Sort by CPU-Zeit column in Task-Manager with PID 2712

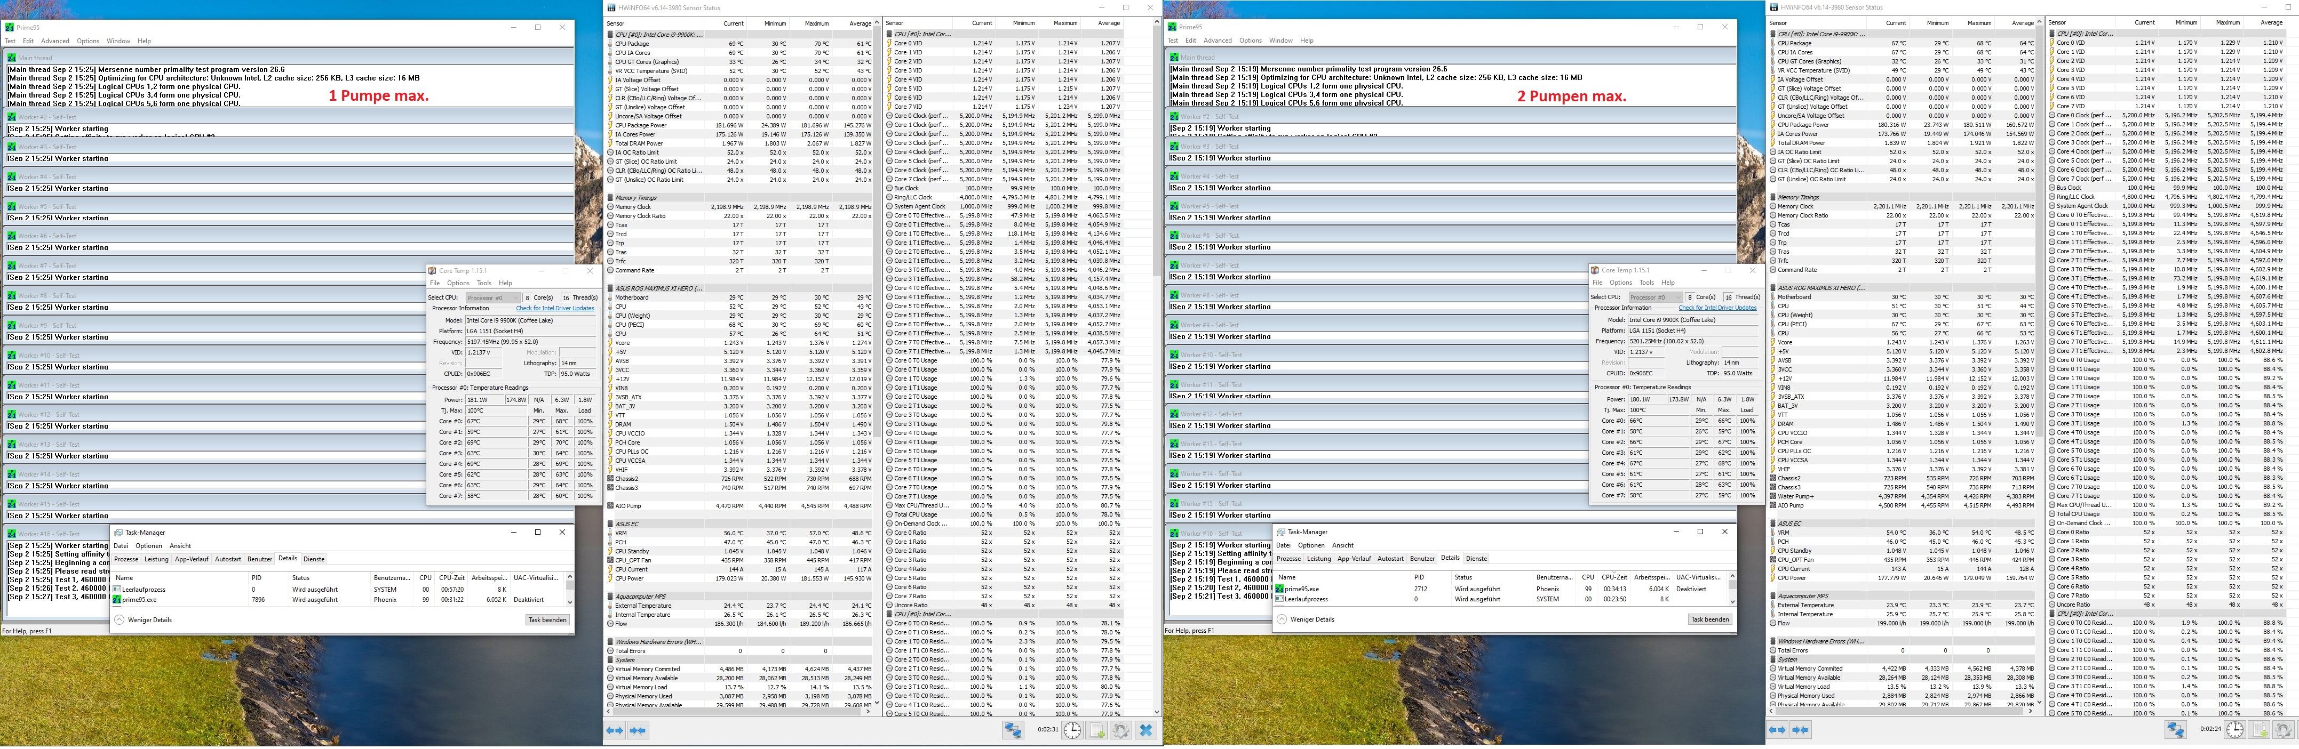tap(1613, 577)
